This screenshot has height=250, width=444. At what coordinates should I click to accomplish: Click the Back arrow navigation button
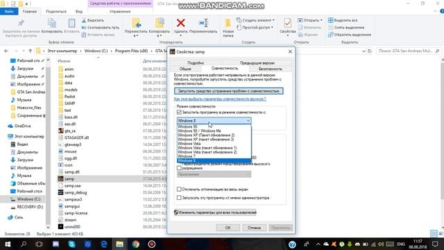click(6, 51)
